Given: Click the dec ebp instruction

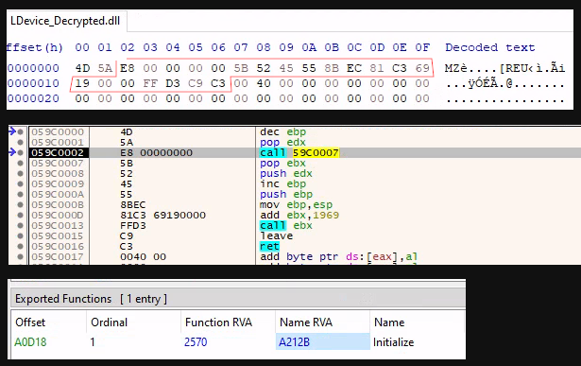Looking at the screenshot, I should 282,131.
